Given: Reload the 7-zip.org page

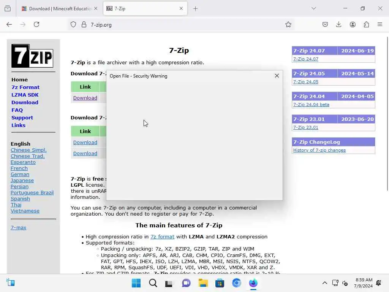Looking at the screenshot, I should (36, 24).
